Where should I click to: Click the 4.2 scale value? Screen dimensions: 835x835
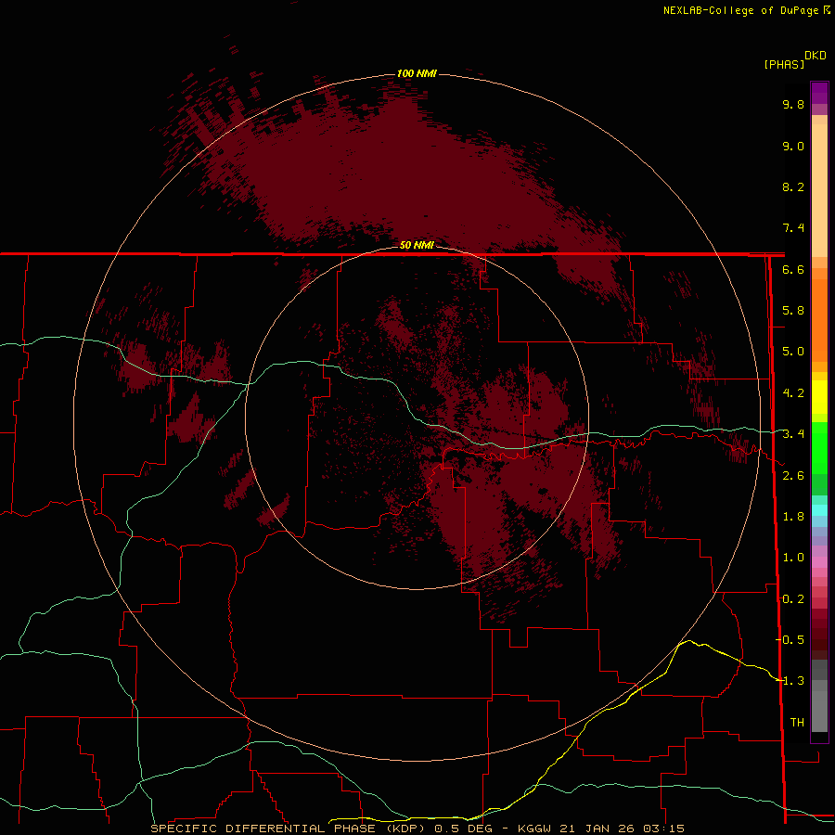pyautogui.click(x=793, y=393)
